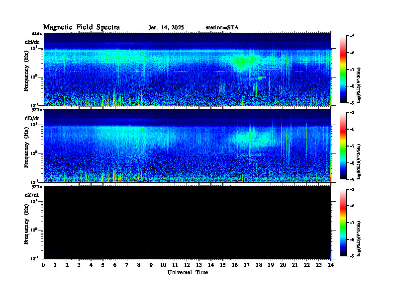The image size is (394, 304).
Task: Click the -9 value on dH/dt color bar
Action: (352, 103)
